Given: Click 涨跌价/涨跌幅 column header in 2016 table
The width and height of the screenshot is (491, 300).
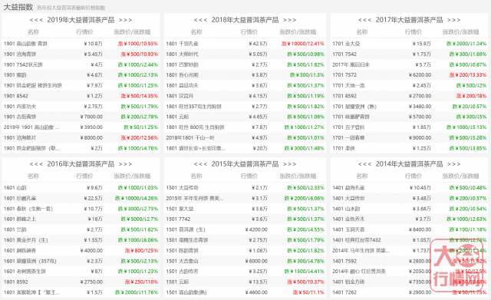Looking at the screenshot, I should pos(132,176).
